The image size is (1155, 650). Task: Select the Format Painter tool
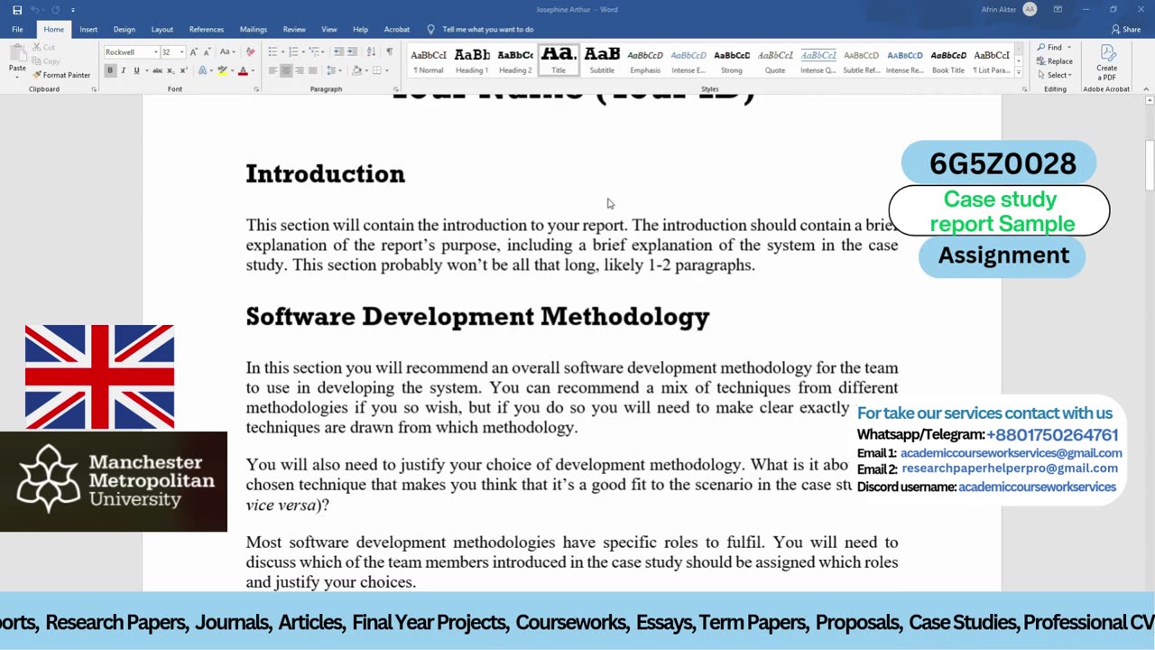pos(61,75)
